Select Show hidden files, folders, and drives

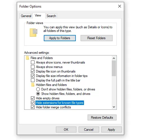pyautogui.click(x=38, y=94)
